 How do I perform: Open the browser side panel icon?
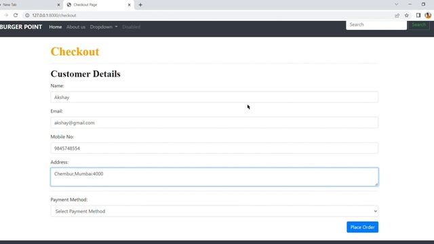[x=418, y=15]
